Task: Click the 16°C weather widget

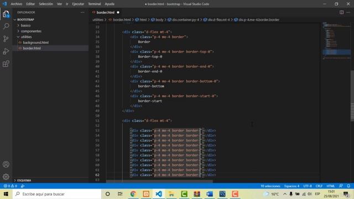Action: click(x=271, y=194)
